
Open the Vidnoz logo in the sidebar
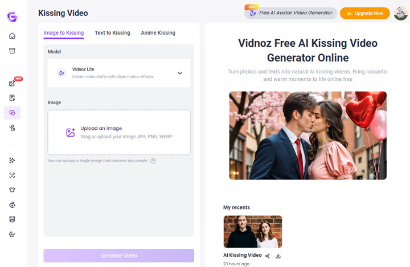[x=12, y=17]
